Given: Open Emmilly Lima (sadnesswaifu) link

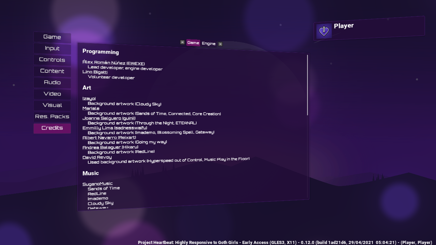Looking at the screenshot, I should (x=115, y=128).
